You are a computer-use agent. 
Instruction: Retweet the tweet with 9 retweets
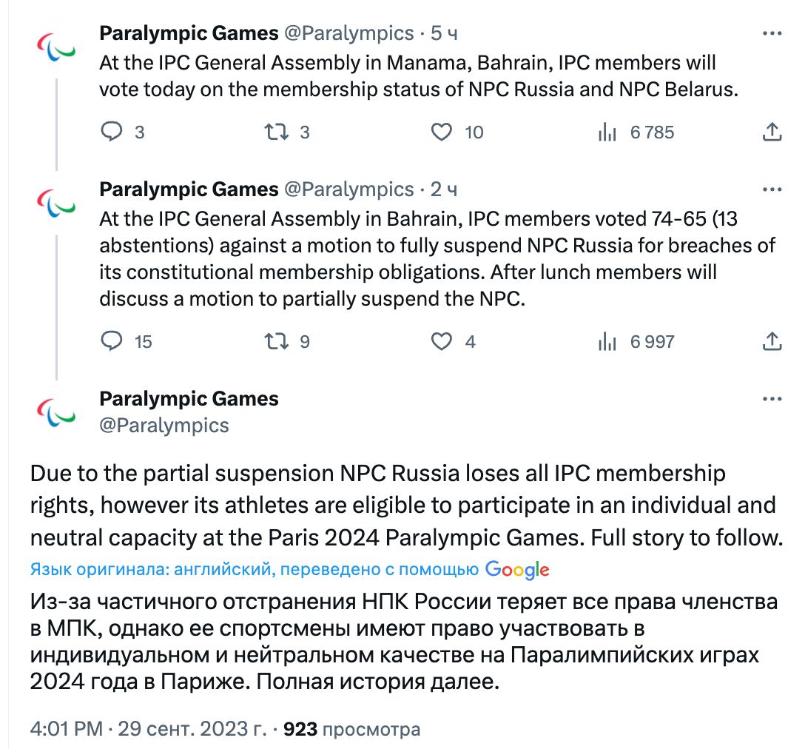[276, 341]
